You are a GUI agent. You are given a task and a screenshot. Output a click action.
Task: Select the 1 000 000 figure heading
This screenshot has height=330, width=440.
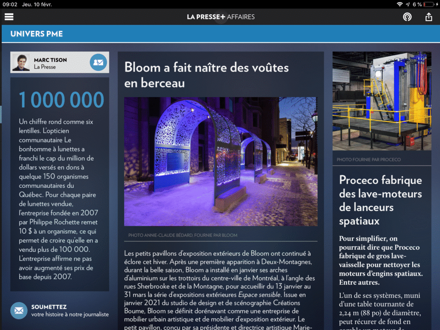61,100
